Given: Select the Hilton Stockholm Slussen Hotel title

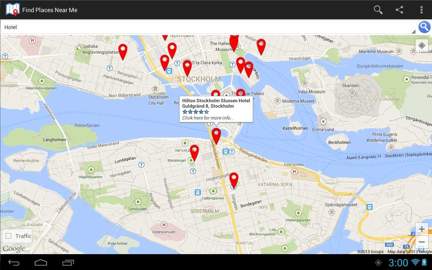Looking at the screenshot, I should 216,101.
